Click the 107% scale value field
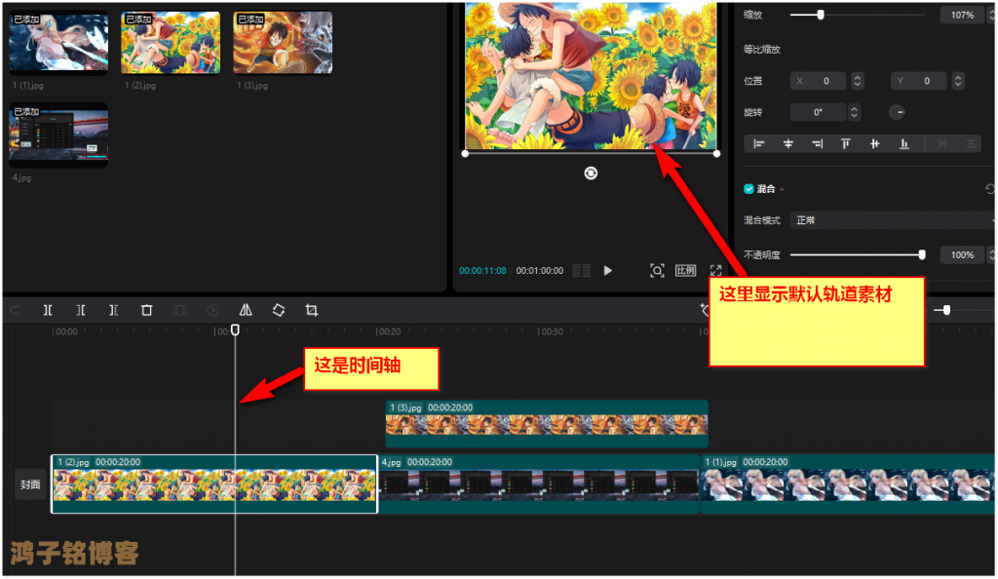Image resolution: width=998 pixels, height=579 pixels. pyautogui.click(x=962, y=15)
